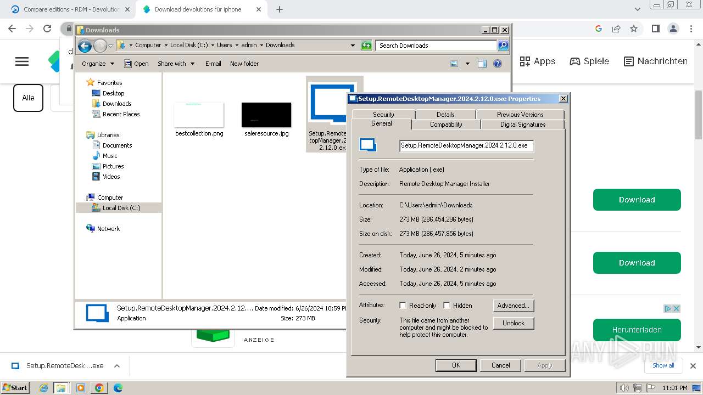Open Apps link on the website
The image size is (703, 395).
pyautogui.click(x=538, y=61)
